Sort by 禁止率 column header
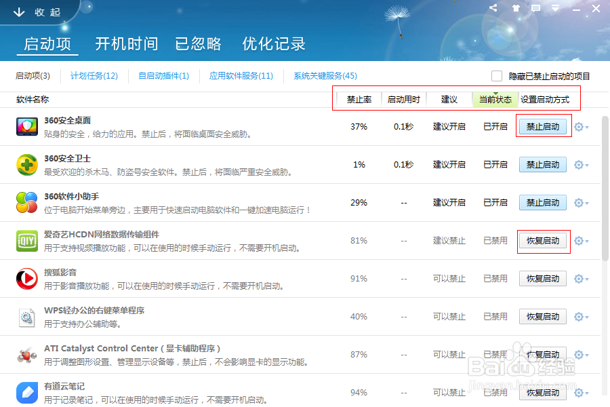Image resolution: width=610 pixels, height=407 pixels. pyautogui.click(x=359, y=100)
